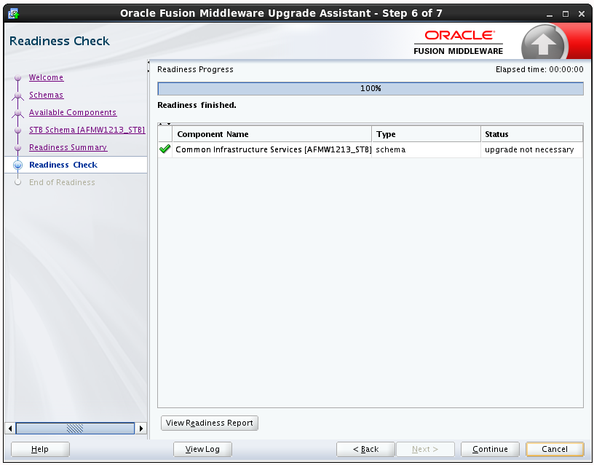Screen dimensions: 594x465
Task: Select the Common Infrastructure Services [AFMW1213_STB] cell
Action: (272, 149)
